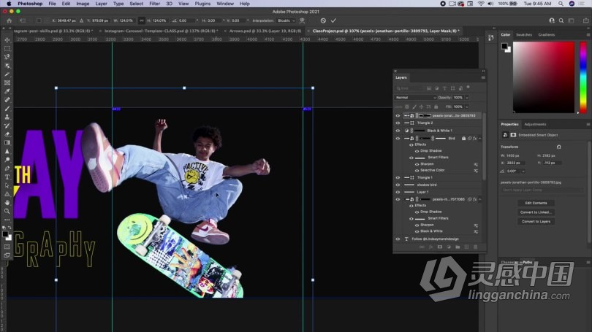This screenshot has width=592, height=332.
Task: Hide the Triangle 2 layer
Action: 398,123
